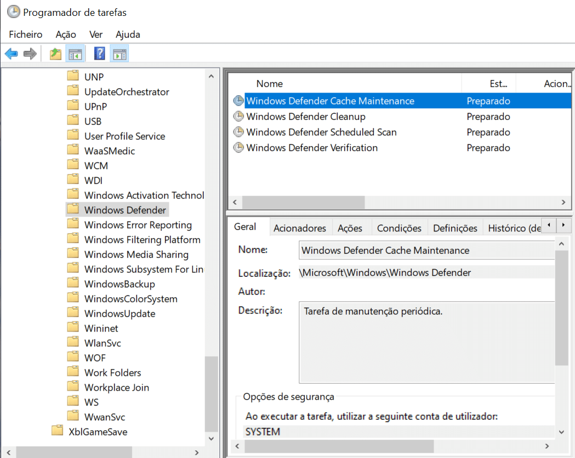575x458 pixels.
Task: Click the UpdateOrchestrator folder icon
Action: (73, 91)
